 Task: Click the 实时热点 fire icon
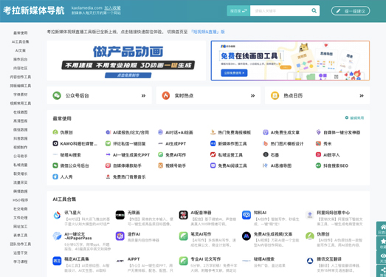166,95
